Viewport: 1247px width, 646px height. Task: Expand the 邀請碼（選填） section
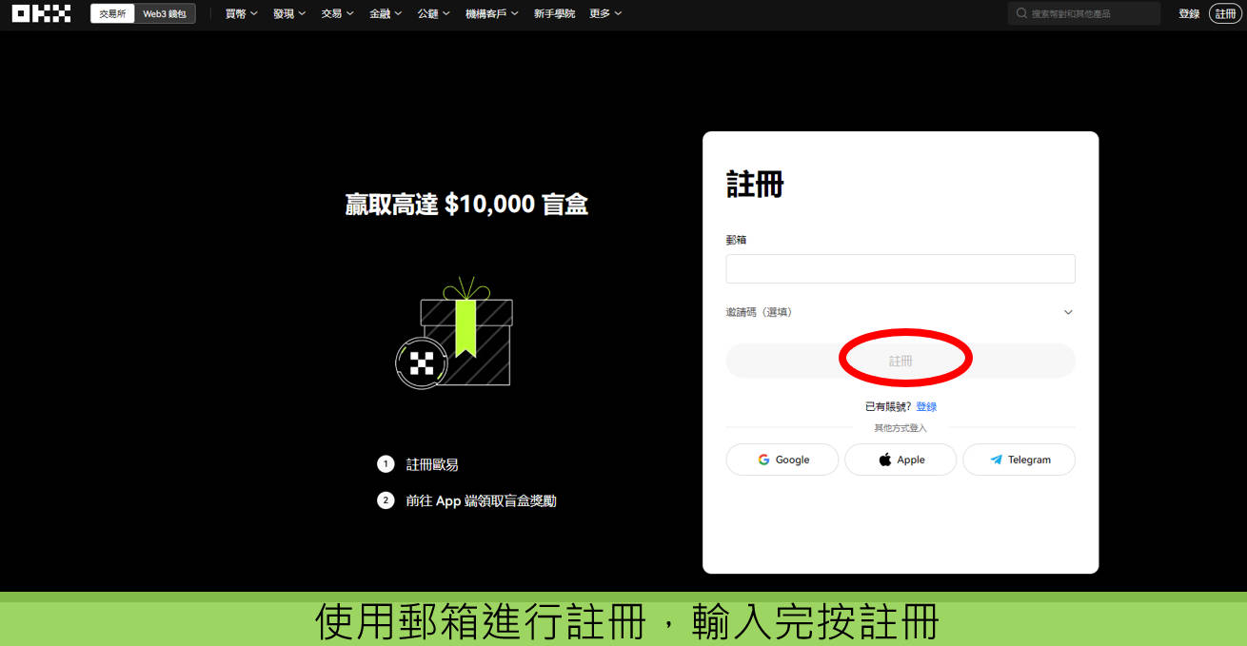tap(900, 312)
